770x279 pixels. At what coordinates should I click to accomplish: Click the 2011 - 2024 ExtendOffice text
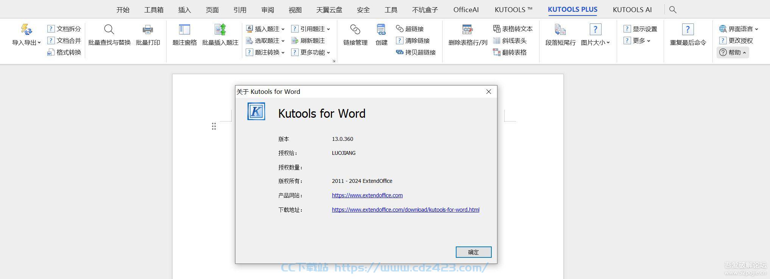pos(362,181)
